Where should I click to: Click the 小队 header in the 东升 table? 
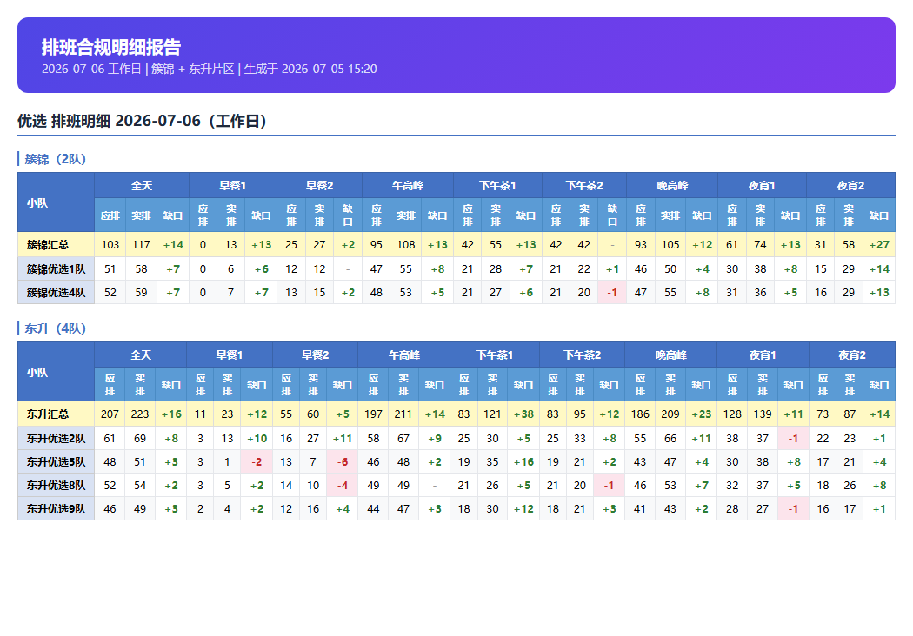[56, 372]
